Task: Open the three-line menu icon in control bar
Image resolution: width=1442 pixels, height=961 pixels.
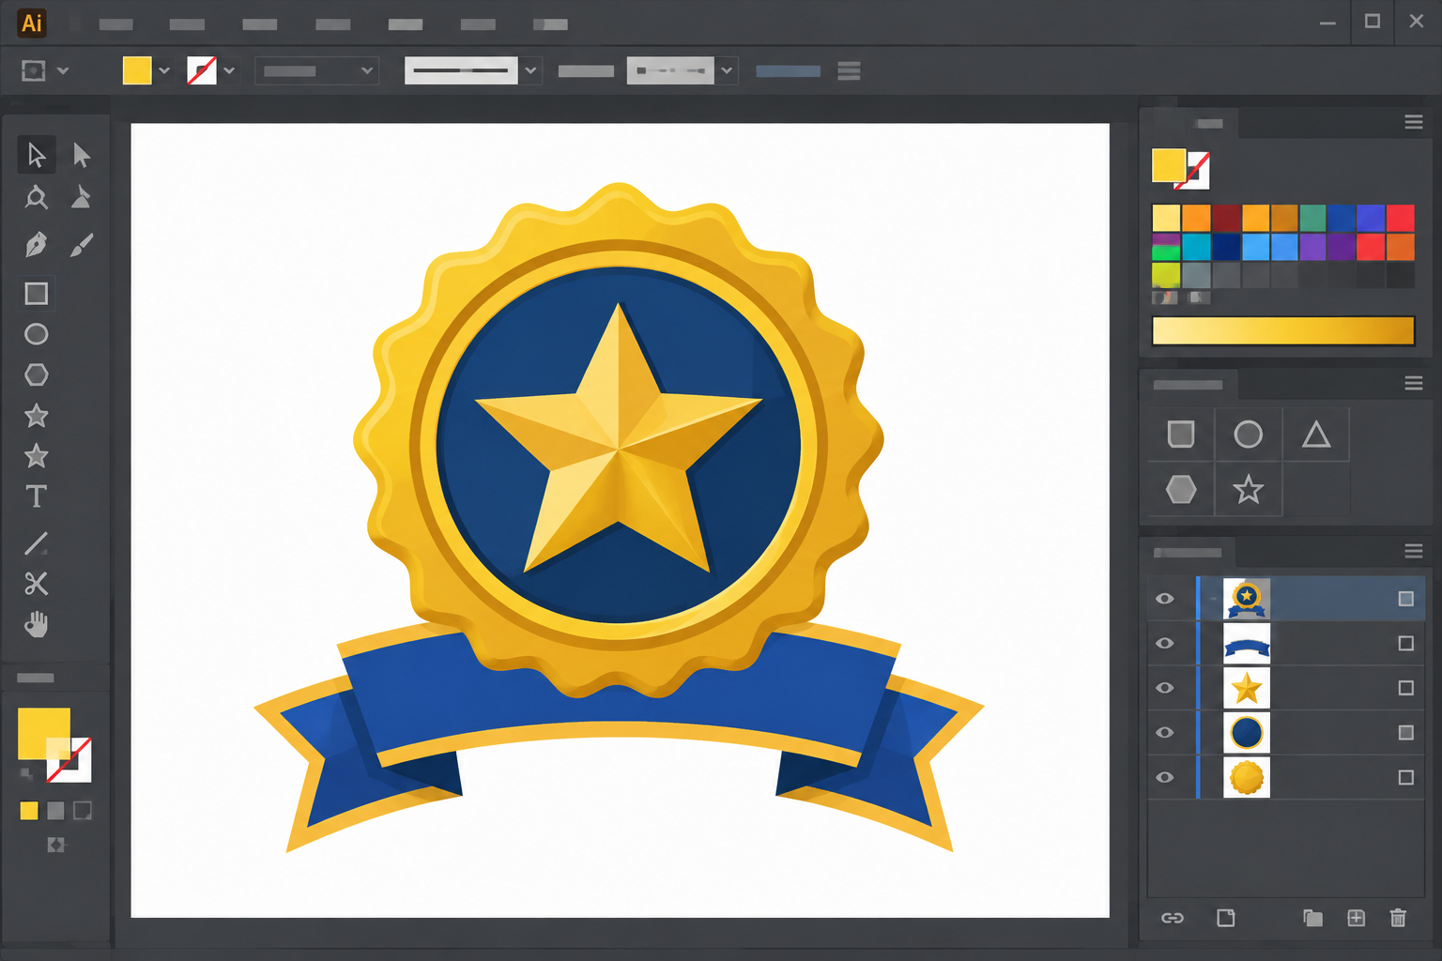Action: [x=849, y=70]
